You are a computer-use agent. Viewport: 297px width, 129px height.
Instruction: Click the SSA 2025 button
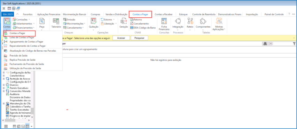coord(8,14)
